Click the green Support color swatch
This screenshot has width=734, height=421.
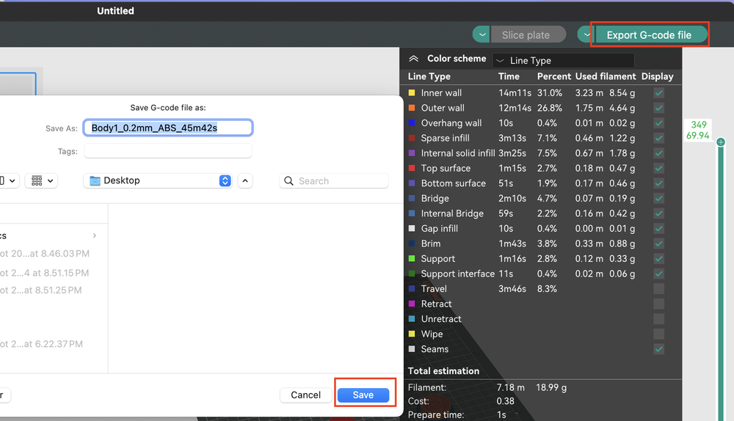point(412,259)
